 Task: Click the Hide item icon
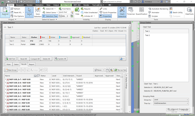click(x=77, y=11)
